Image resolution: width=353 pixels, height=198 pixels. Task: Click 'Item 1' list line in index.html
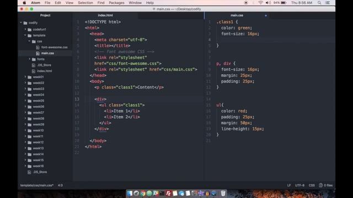point(122,111)
